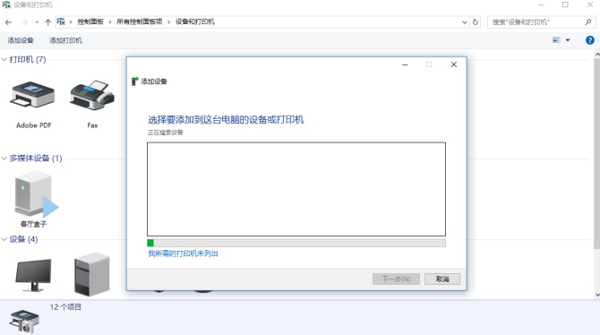Image resolution: width=600 pixels, height=335 pixels.
Task: Click 添加打印机 in the command bar
Action: (x=65, y=40)
